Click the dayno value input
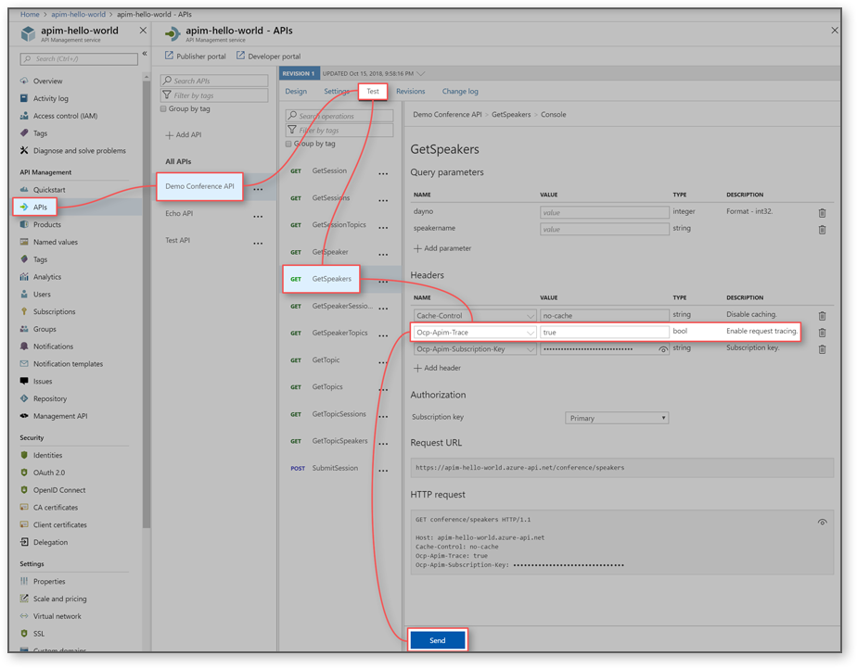 point(604,213)
